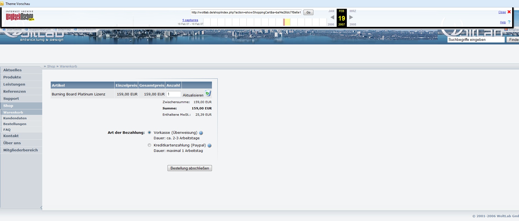
Task: Open Bestellungen in the Shop submenu
Action: click(15, 124)
